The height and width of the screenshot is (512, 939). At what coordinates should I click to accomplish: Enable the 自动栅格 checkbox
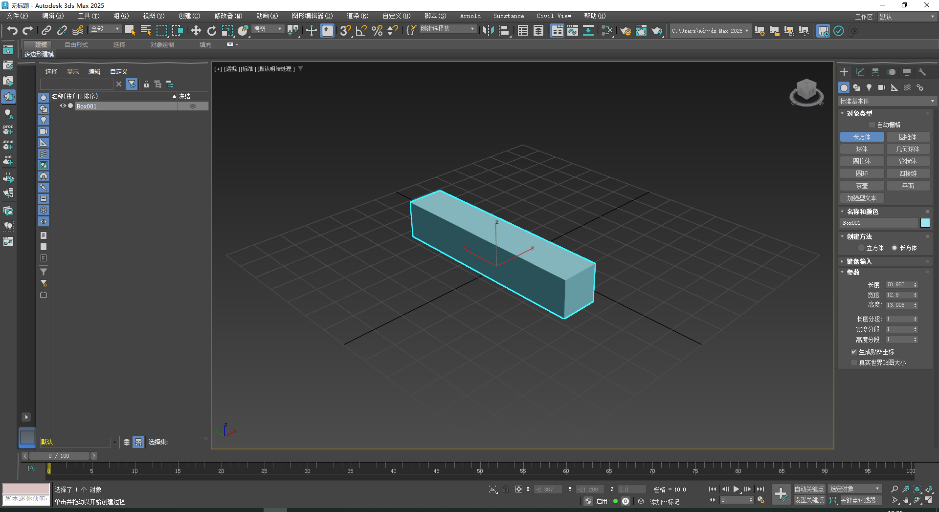click(x=872, y=124)
